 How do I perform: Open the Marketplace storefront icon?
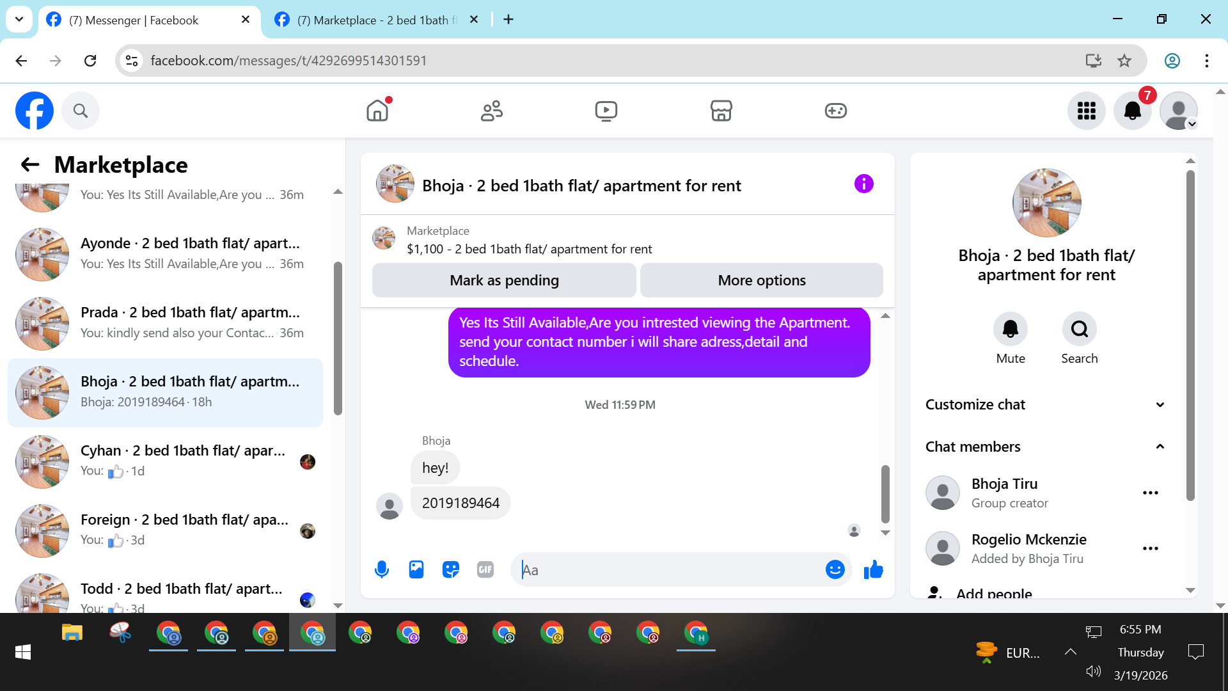point(721,111)
